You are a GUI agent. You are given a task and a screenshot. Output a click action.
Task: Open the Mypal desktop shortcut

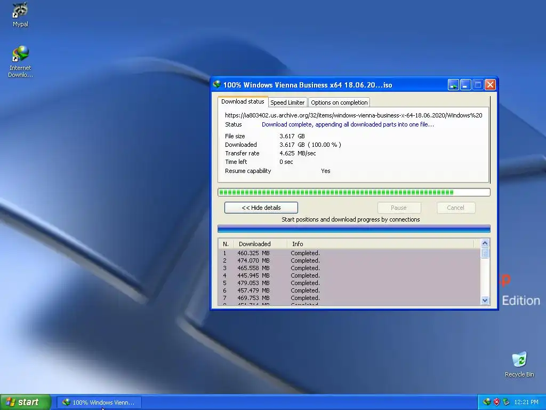point(20,14)
